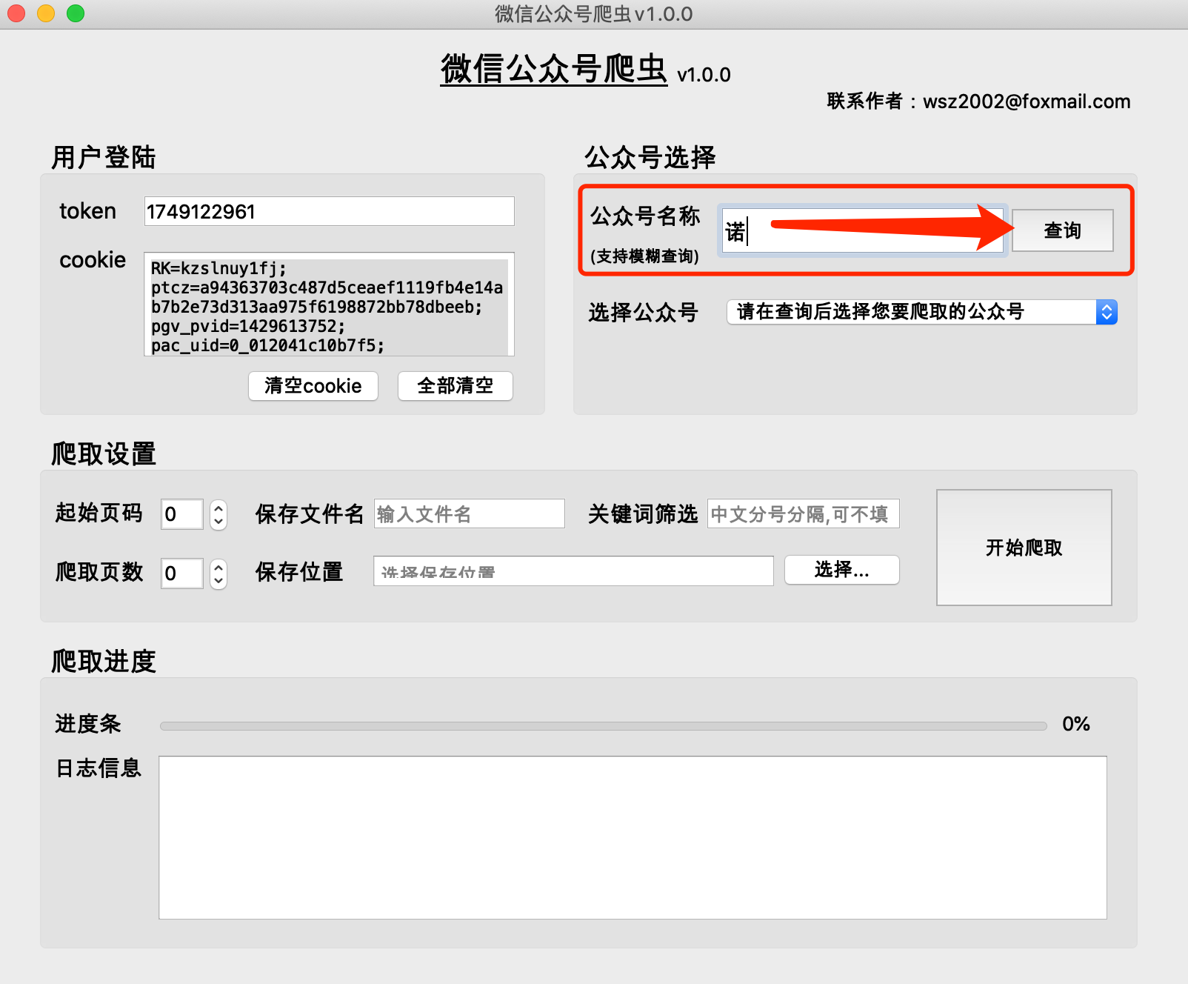
Task: Click the 爬取页数 number field
Action: tap(182, 574)
